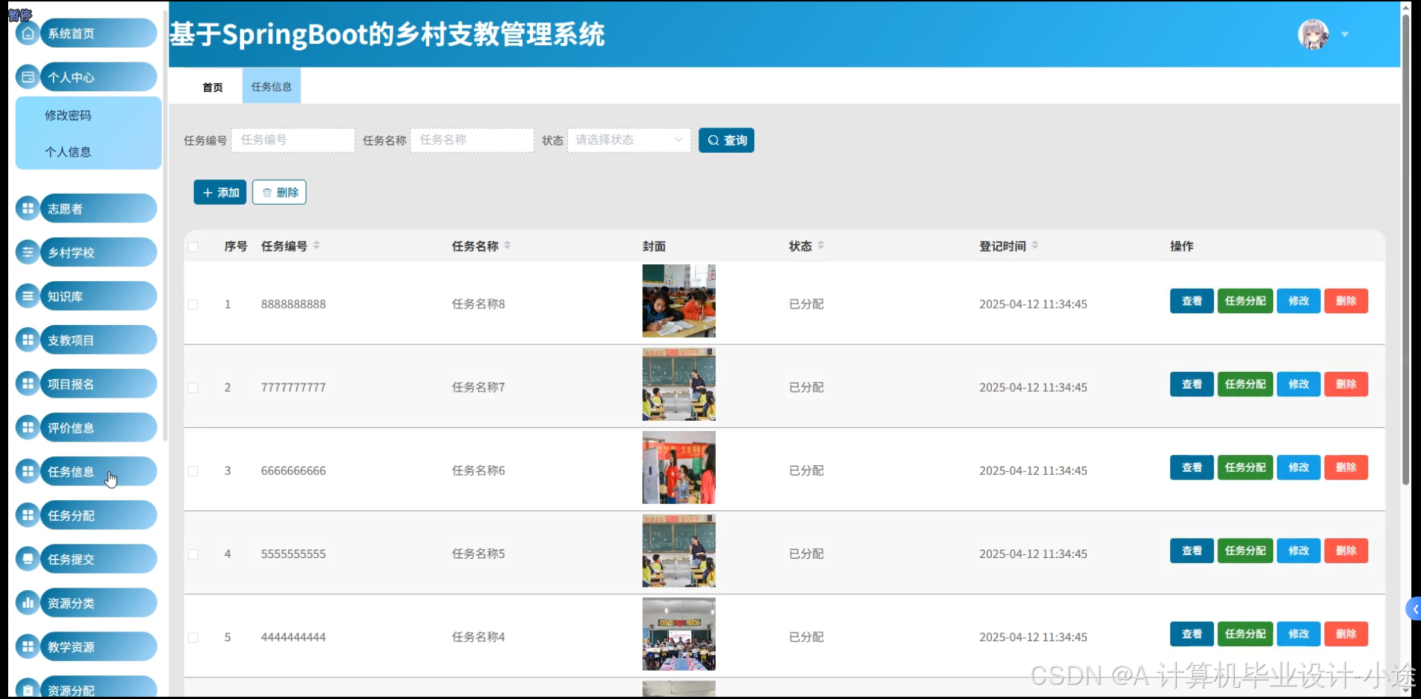
Task: Open cover thumbnail of 任务名称8
Action: [x=679, y=301]
